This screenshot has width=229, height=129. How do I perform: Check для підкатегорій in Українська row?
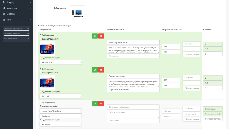click(40, 58)
